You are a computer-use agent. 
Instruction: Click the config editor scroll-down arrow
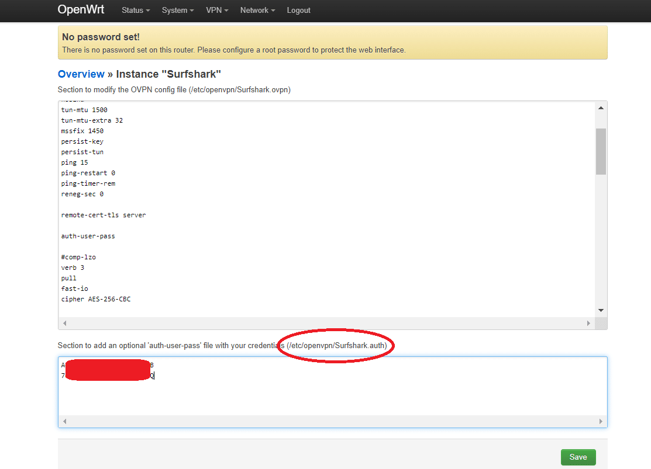pos(601,310)
